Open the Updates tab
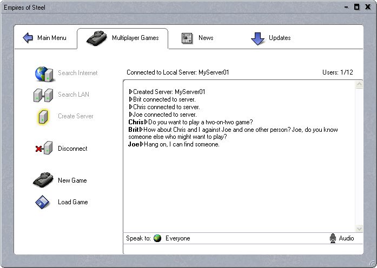Screen dimensions: 377x268 coord(272,38)
